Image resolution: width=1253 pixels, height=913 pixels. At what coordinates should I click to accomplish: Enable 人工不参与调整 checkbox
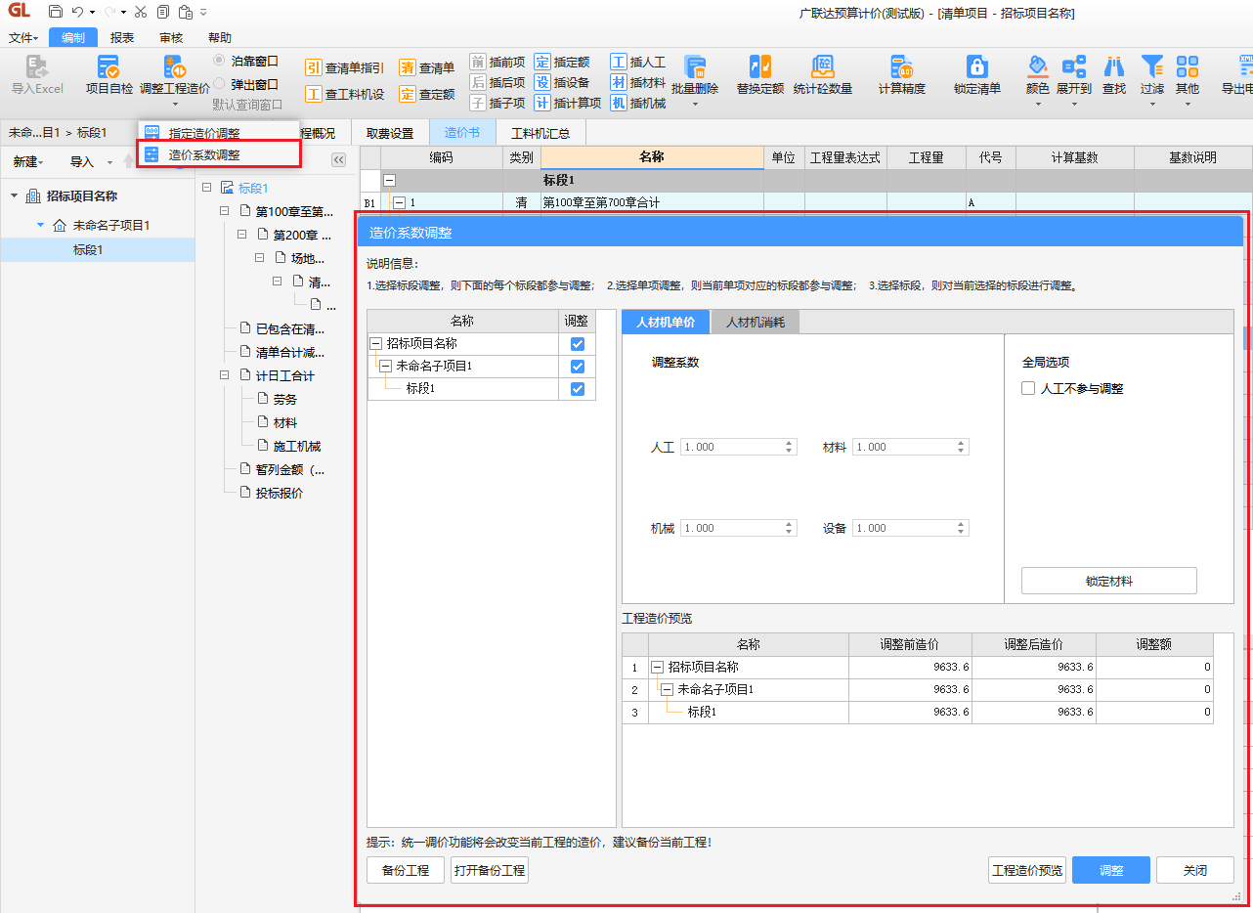[x=1028, y=388]
